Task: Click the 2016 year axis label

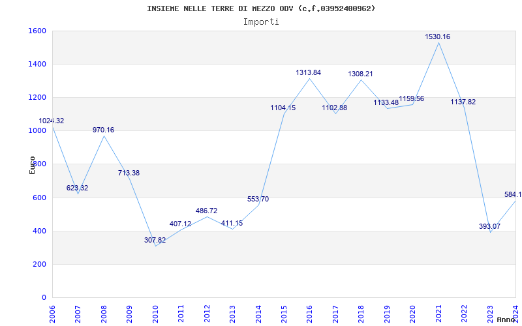Action: (x=309, y=314)
